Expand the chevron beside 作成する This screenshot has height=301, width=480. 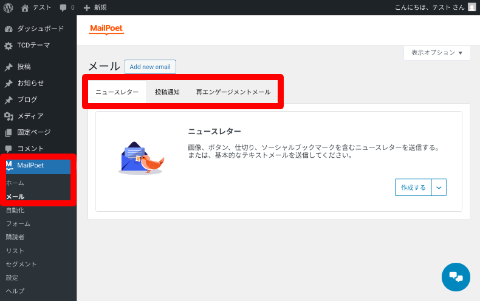(439, 187)
